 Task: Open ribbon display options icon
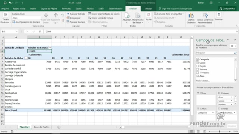[x=211, y=3]
